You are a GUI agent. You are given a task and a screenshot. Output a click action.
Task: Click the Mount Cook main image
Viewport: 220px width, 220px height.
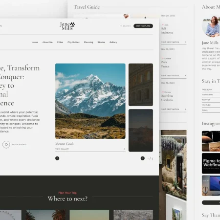[90, 101]
